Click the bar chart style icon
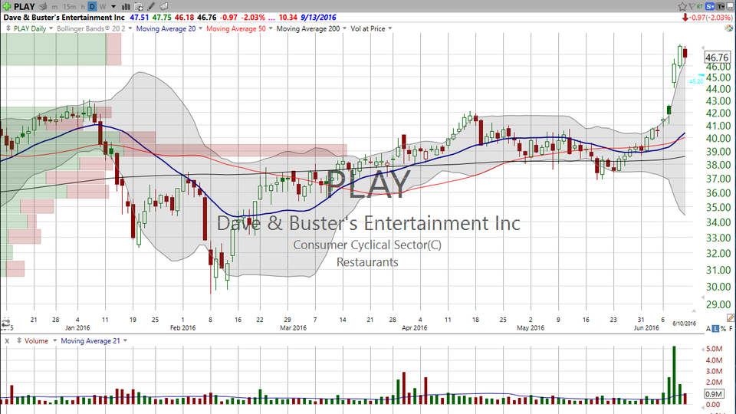This screenshot has width=736, height=414. point(126,7)
